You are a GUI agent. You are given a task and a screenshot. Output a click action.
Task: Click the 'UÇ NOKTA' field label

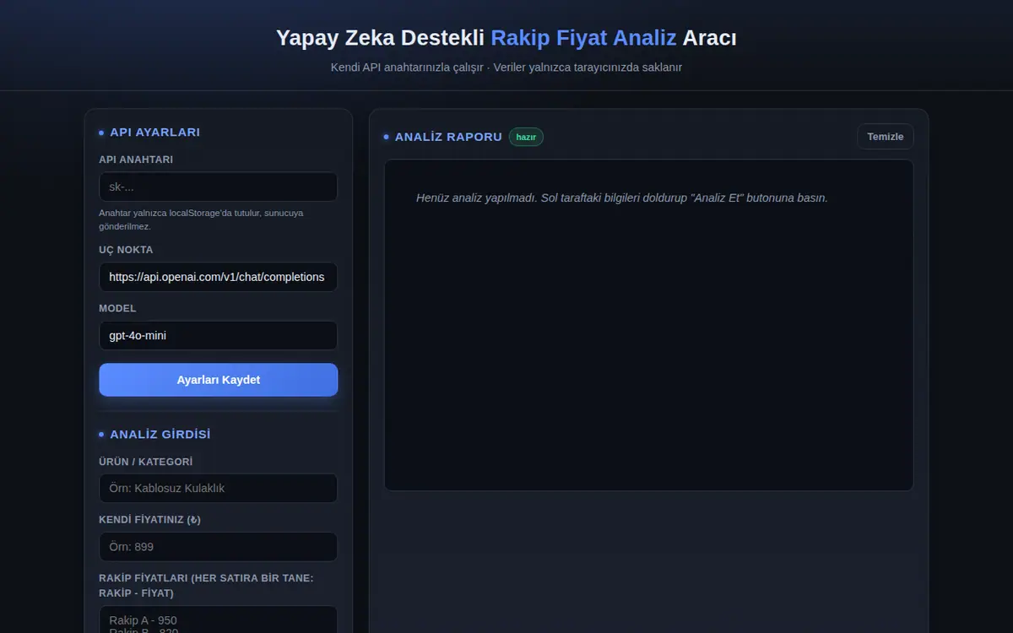click(126, 250)
